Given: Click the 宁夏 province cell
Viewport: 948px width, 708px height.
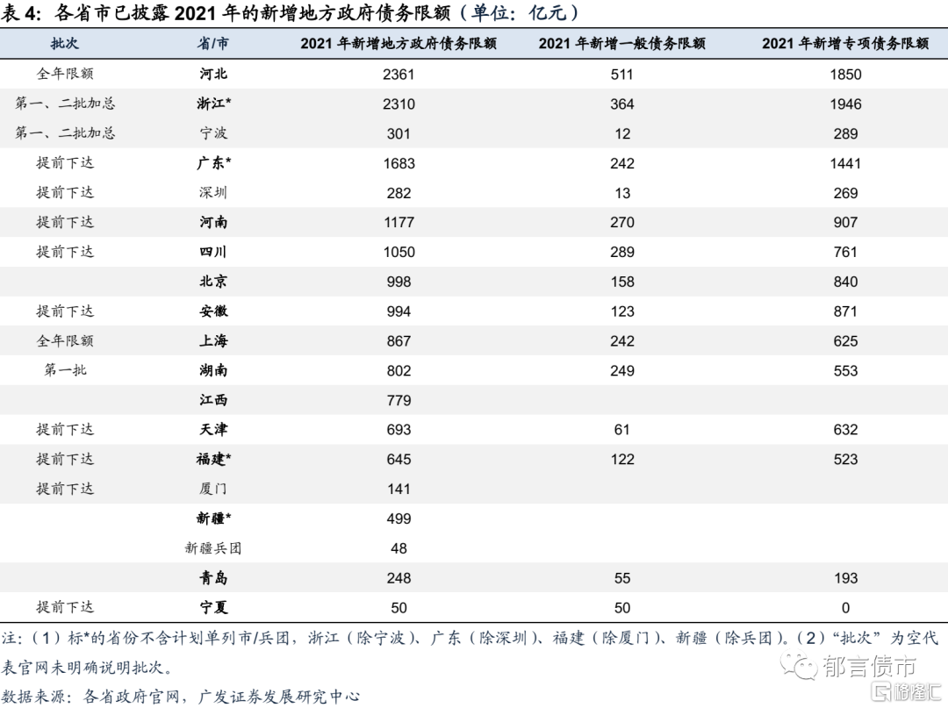Looking at the screenshot, I should [212, 607].
